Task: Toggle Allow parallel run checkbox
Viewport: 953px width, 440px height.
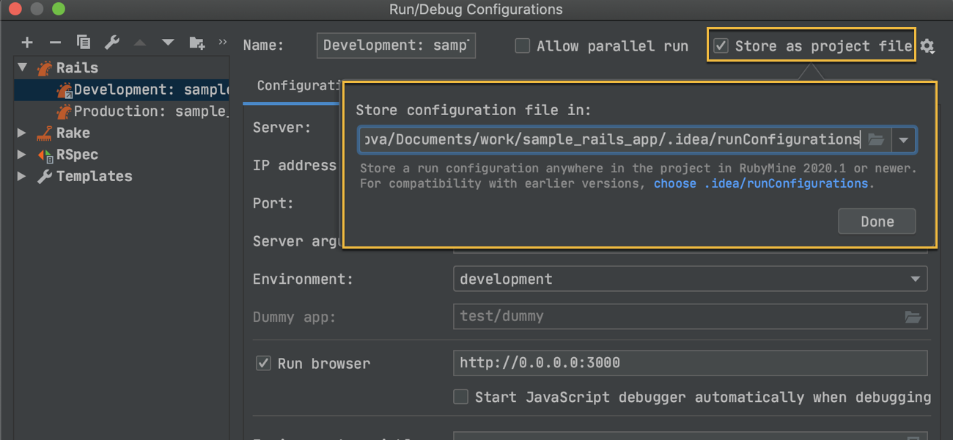Action: (x=522, y=46)
